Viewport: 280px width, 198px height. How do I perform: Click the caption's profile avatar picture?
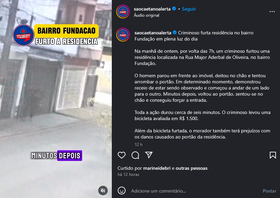(123, 35)
